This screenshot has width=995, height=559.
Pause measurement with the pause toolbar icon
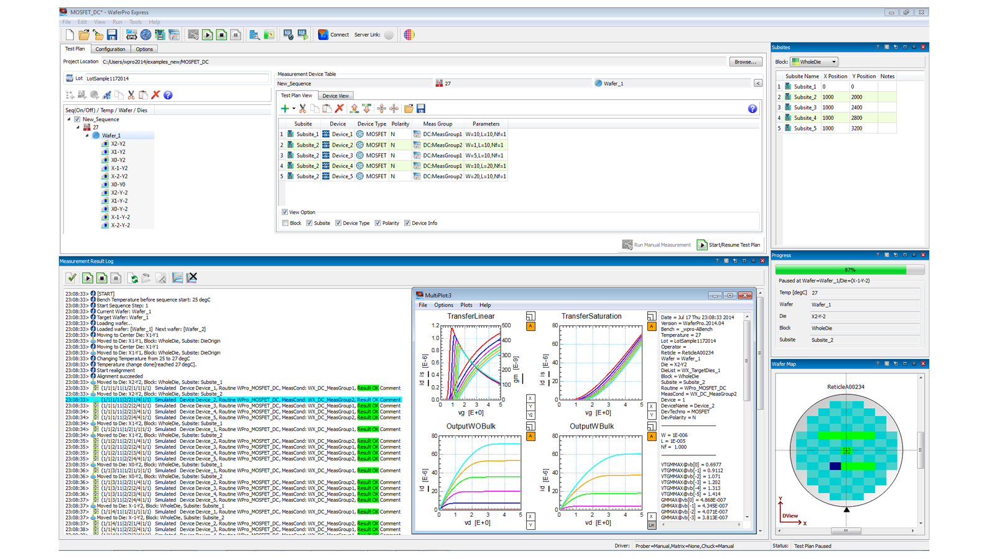[x=236, y=35]
